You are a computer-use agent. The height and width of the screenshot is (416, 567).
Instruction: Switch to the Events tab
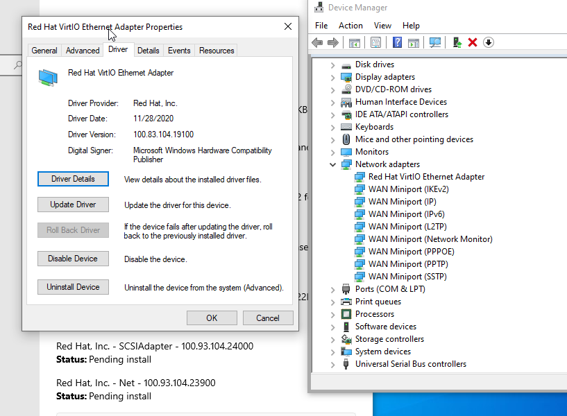[179, 51]
